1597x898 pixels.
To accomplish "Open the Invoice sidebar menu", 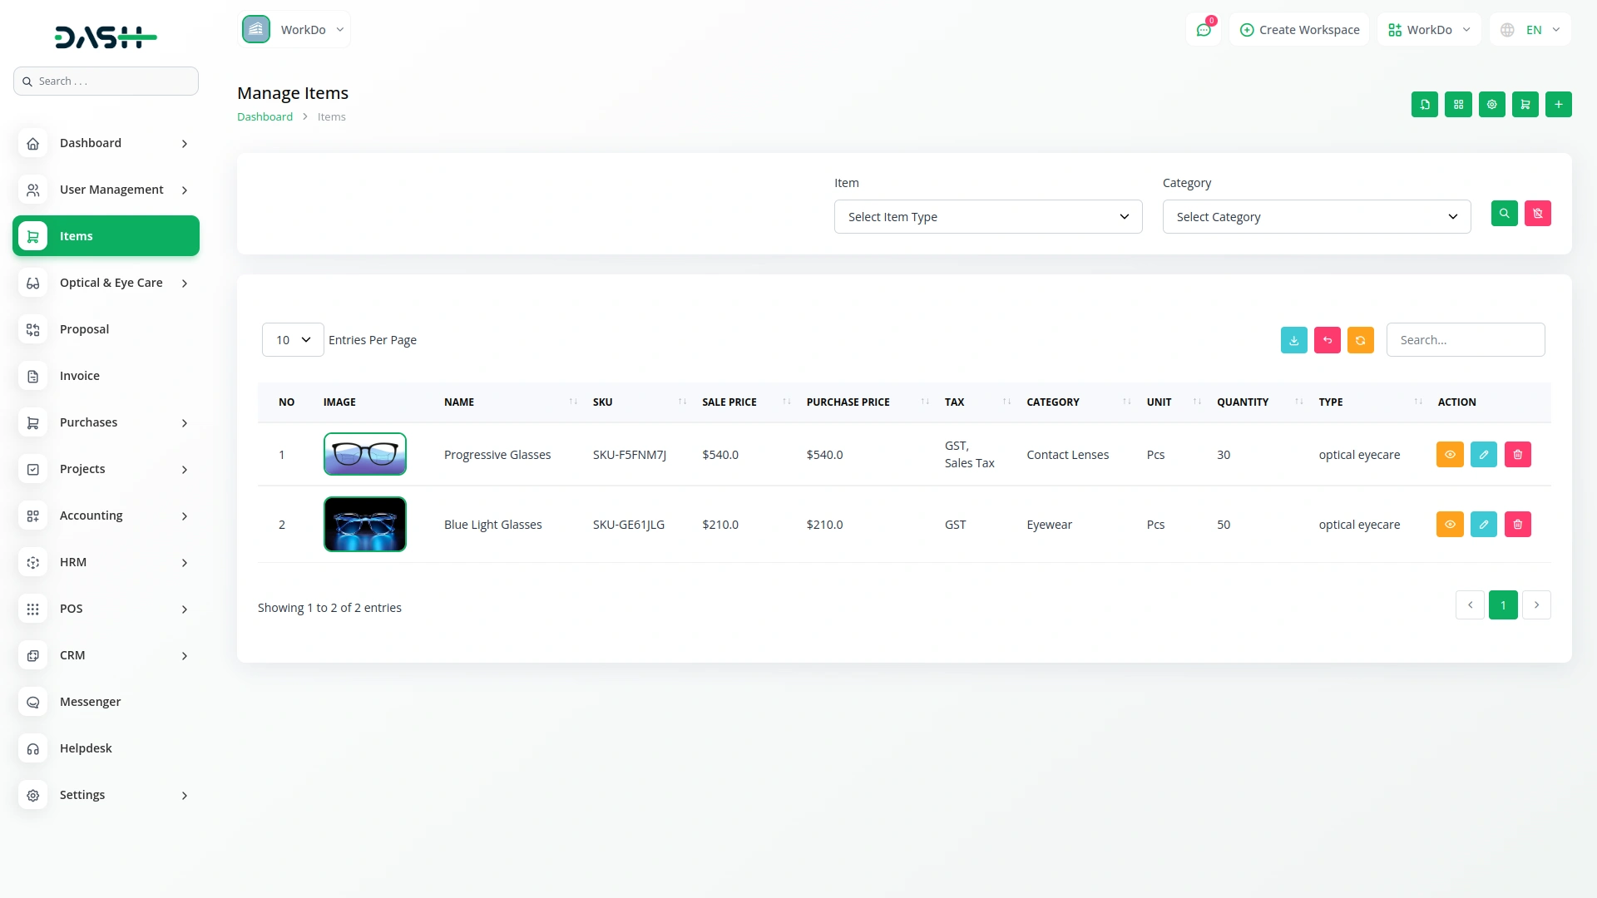I will coord(80,376).
